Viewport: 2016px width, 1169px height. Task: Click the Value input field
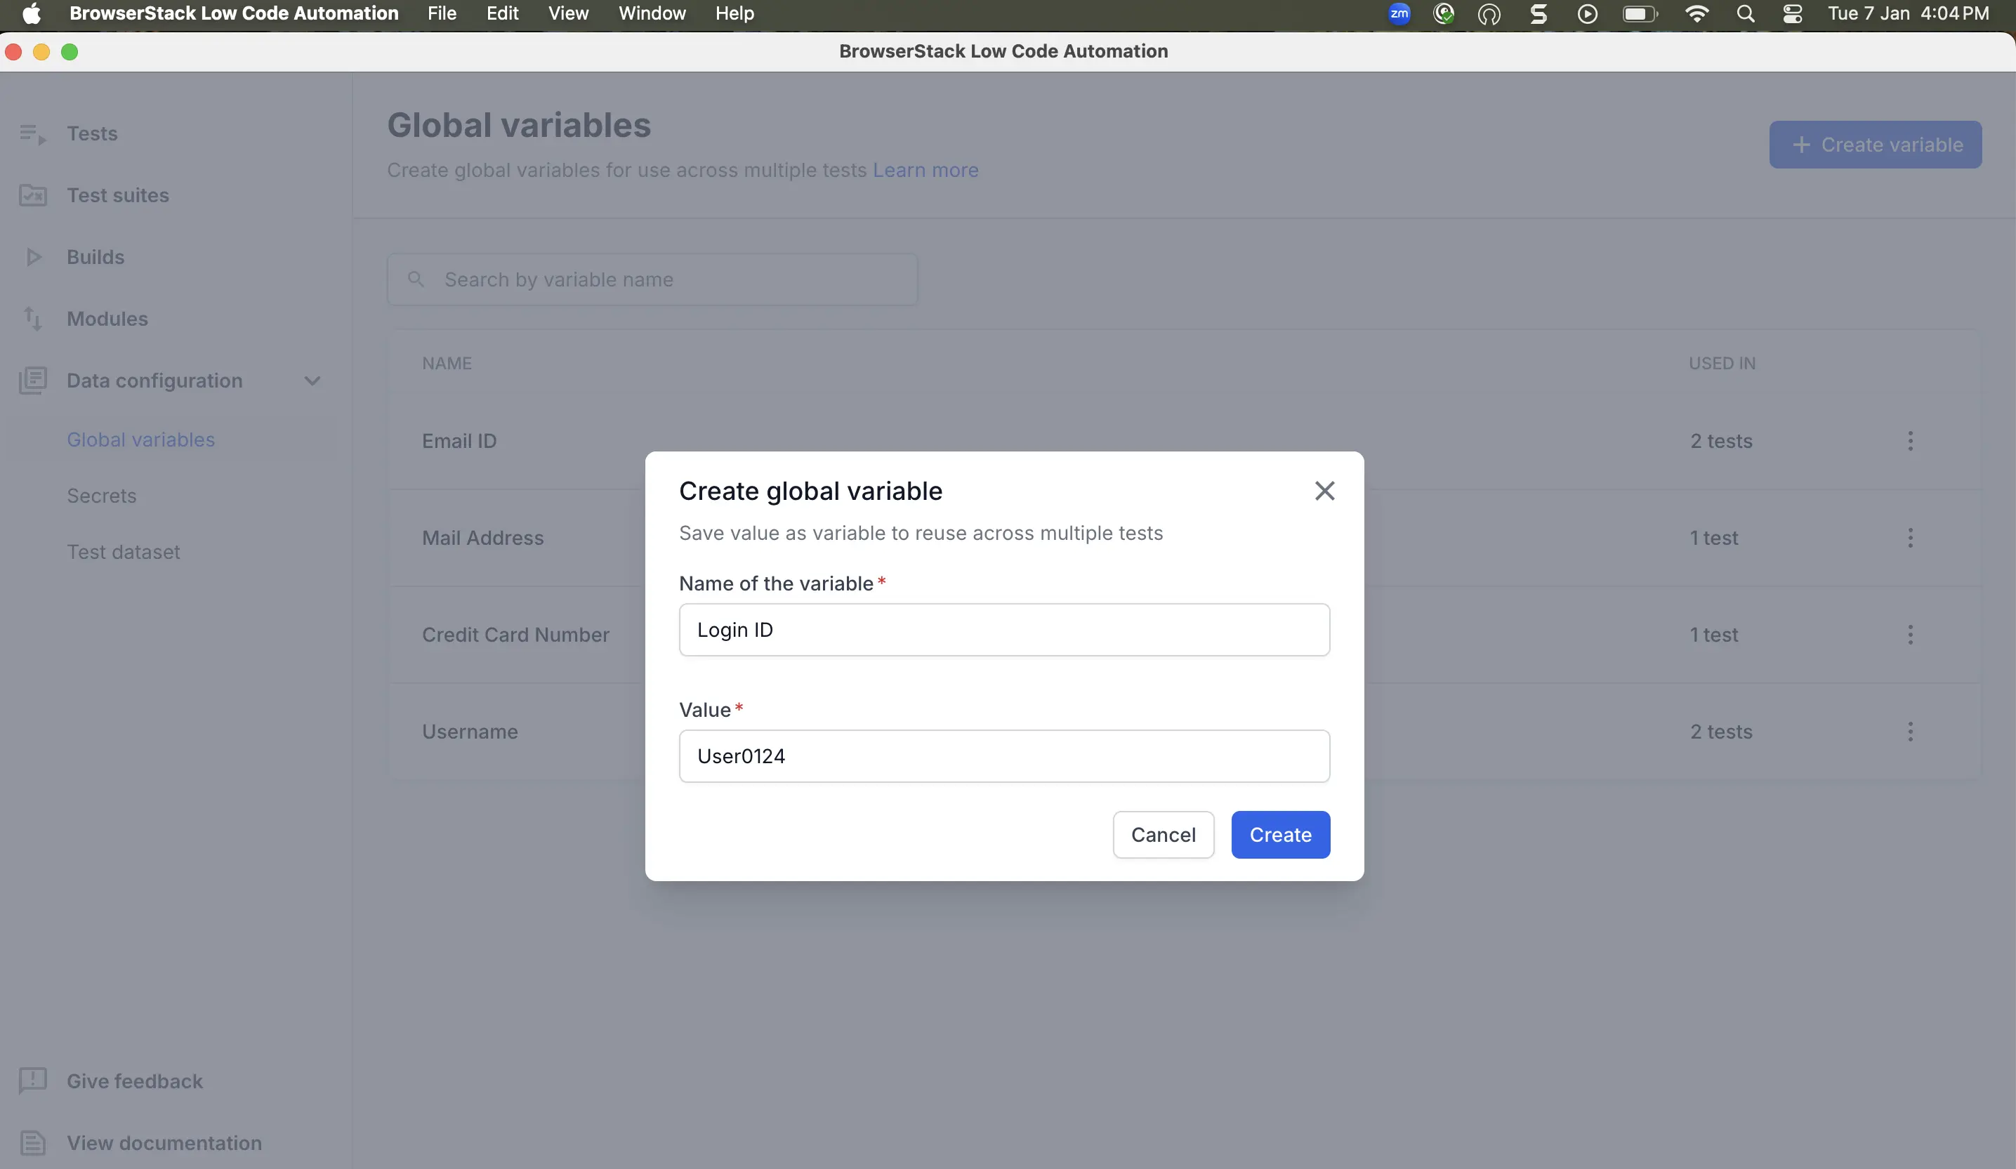[1004, 756]
